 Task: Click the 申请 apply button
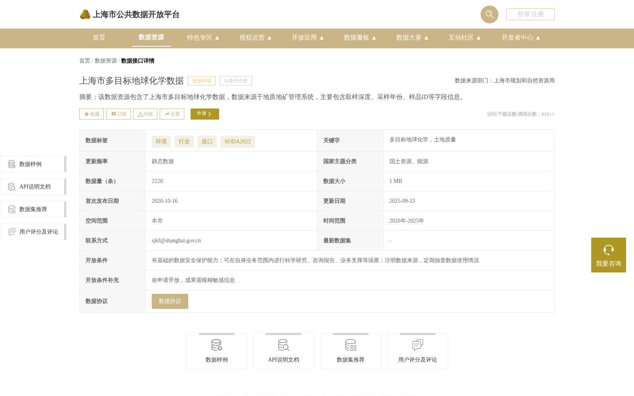[205, 114]
